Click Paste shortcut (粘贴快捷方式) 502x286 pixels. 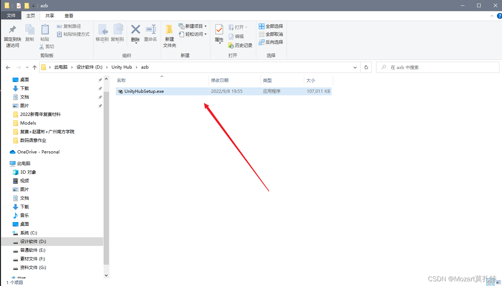(x=73, y=34)
